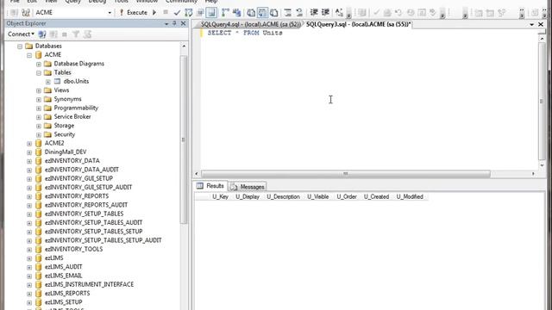552x310 pixels.
Task: Select the ezINVENTORY_TOOLS database
Action: 73,249
